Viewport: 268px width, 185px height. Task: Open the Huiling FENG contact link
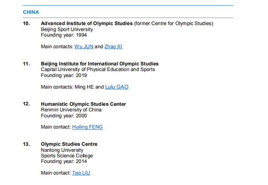87,127
